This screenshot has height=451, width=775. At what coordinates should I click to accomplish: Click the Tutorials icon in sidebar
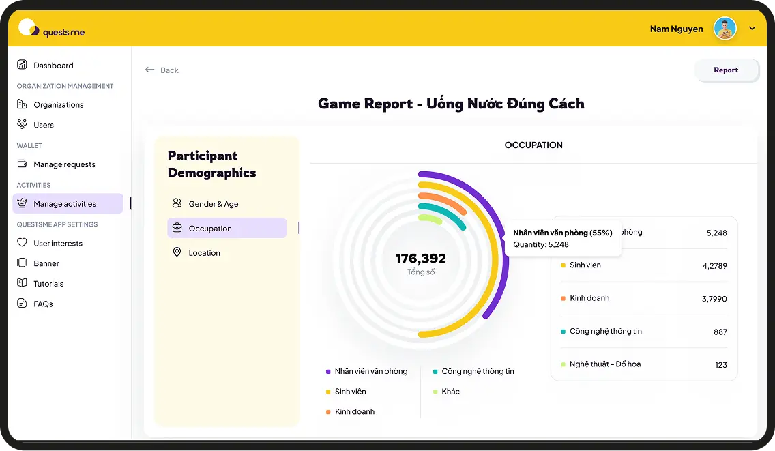point(22,283)
